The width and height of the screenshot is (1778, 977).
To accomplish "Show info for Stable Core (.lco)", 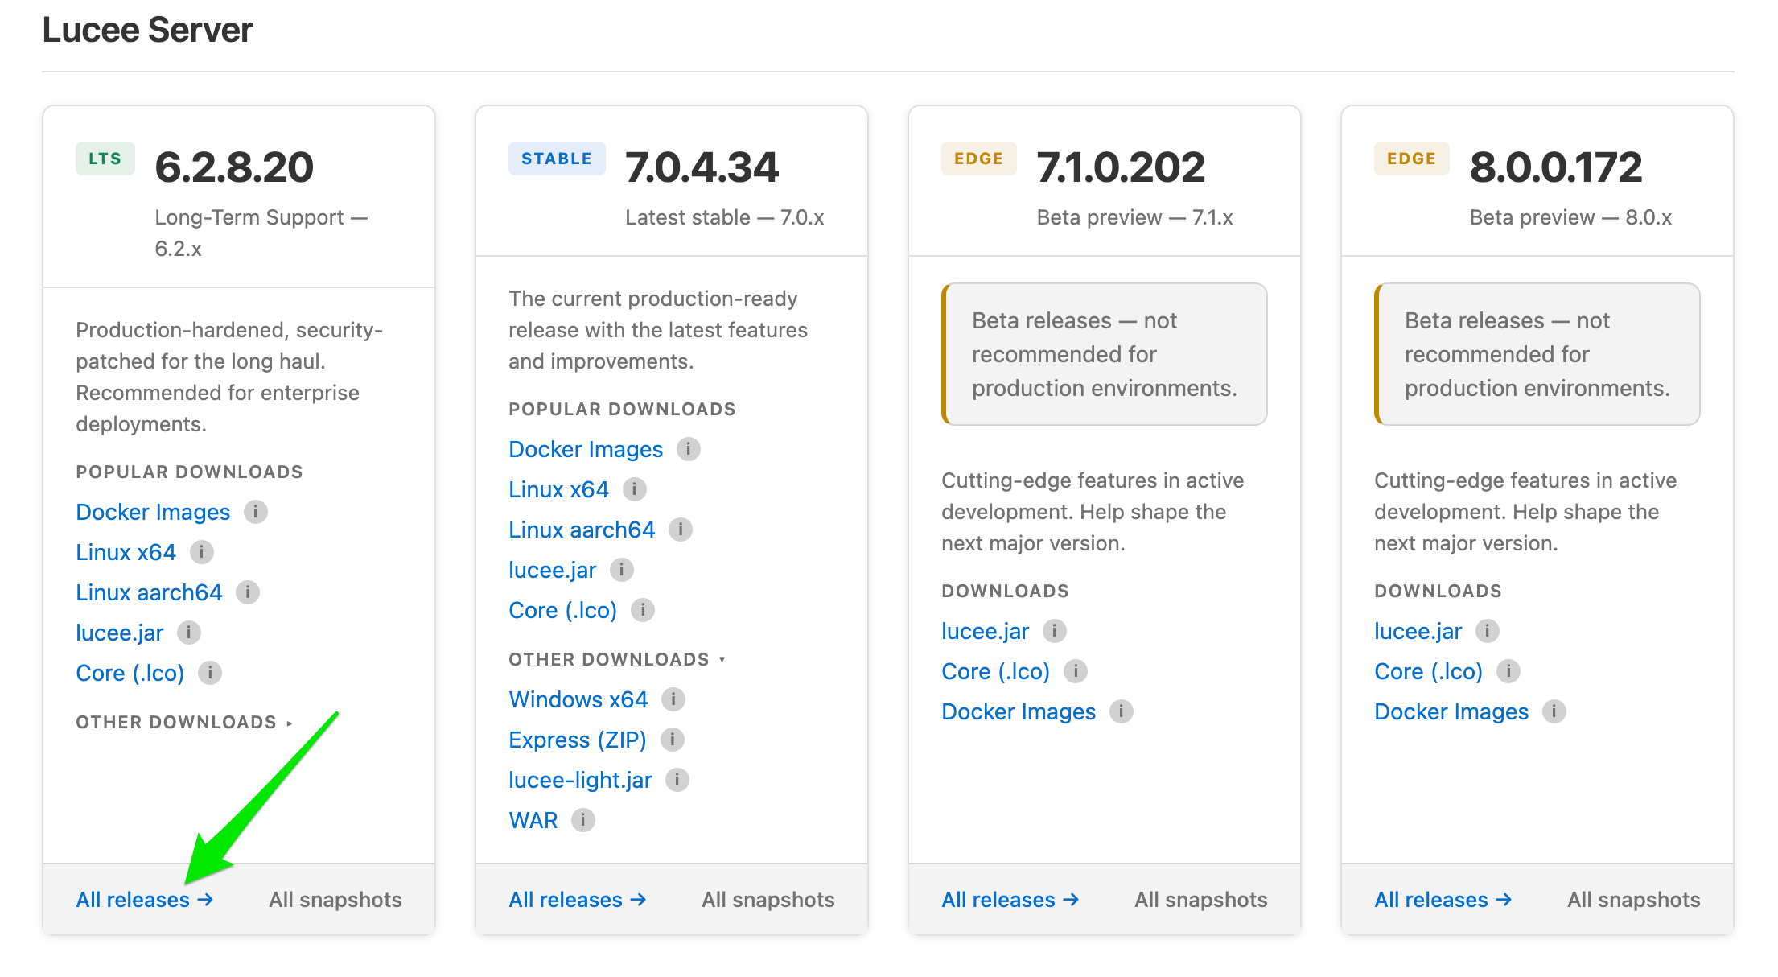I will 643,610.
